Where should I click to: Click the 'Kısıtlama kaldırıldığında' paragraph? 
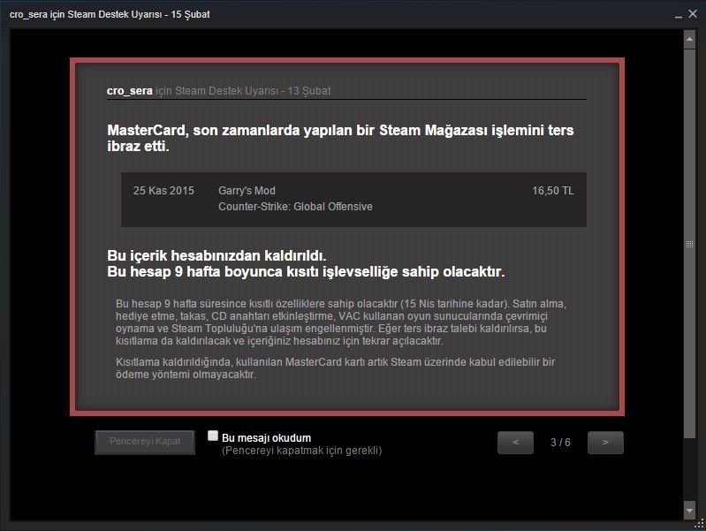[x=336, y=368]
